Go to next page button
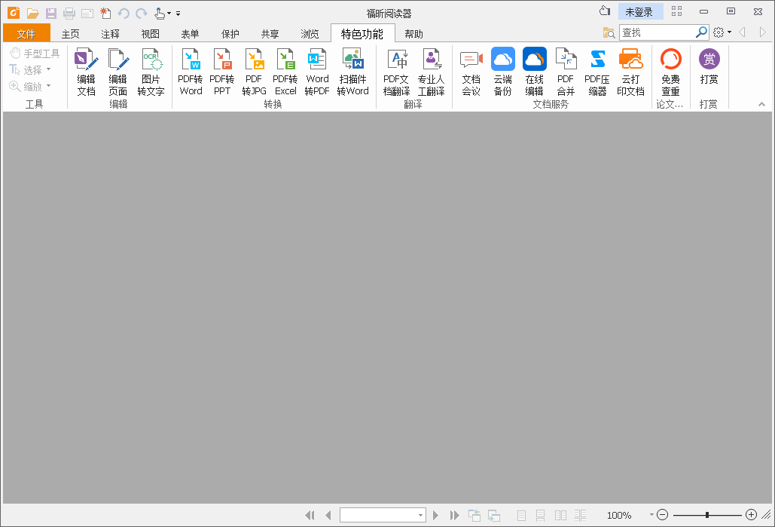Image resolution: width=775 pixels, height=527 pixels. click(435, 516)
